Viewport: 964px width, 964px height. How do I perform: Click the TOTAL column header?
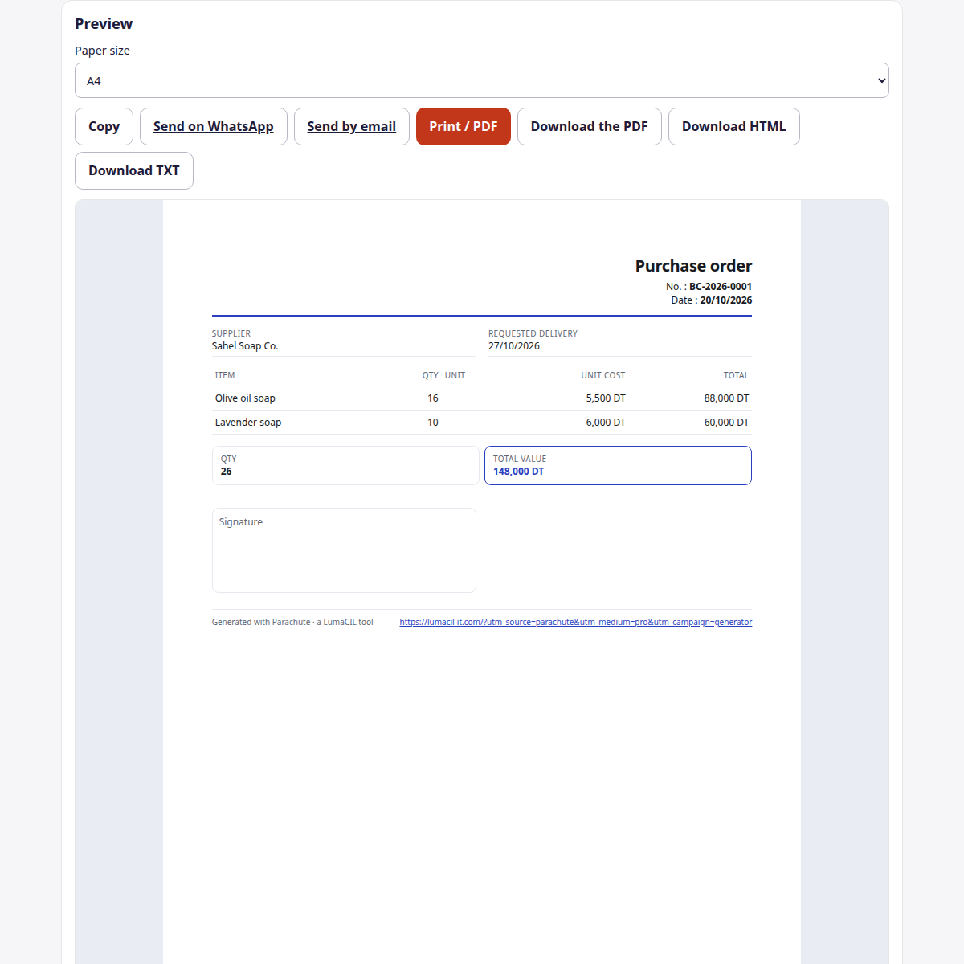tap(736, 375)
